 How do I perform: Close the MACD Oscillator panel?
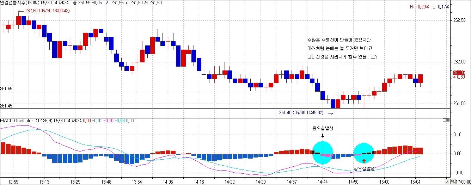[448, 120]
